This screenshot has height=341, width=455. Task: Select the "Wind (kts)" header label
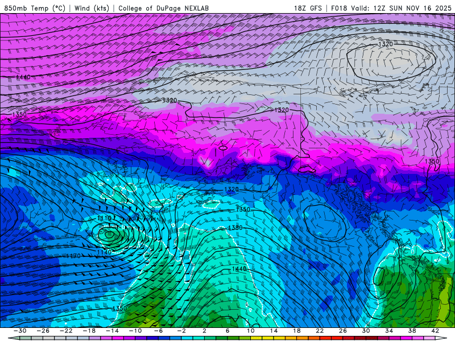pyautogui.click(x=92, y=8)
